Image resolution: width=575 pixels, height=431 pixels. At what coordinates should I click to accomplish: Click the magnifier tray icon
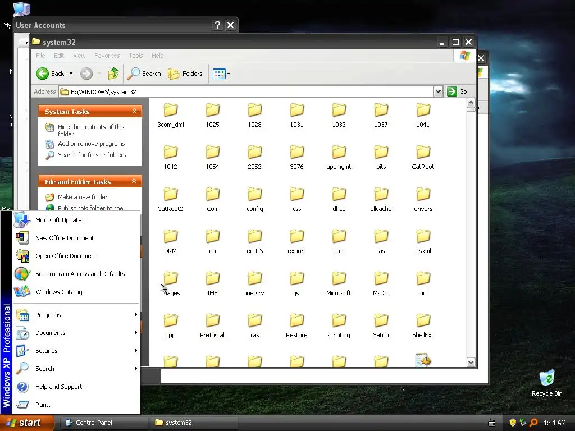click(x=533, y=423)
